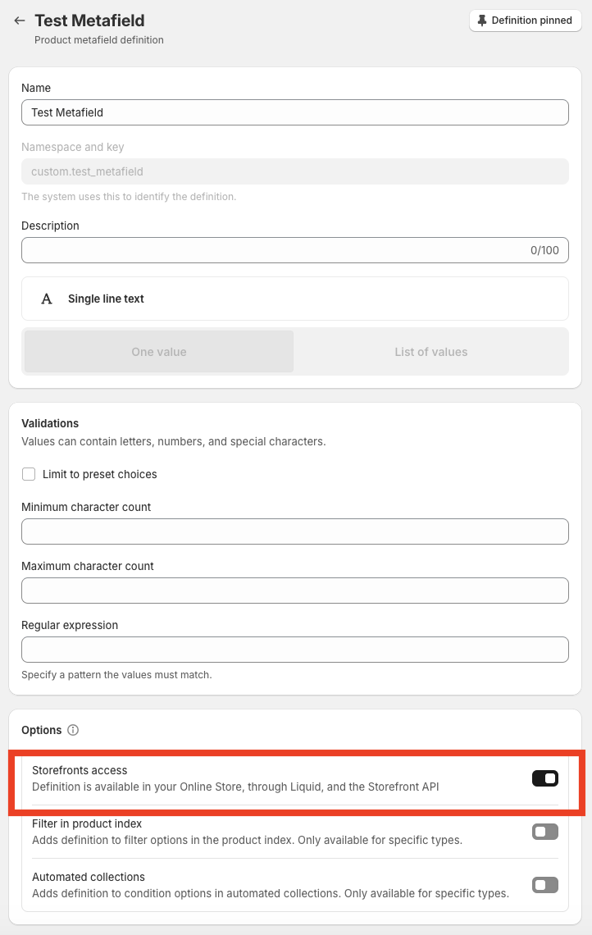Select the List of values option

[430, 352]
